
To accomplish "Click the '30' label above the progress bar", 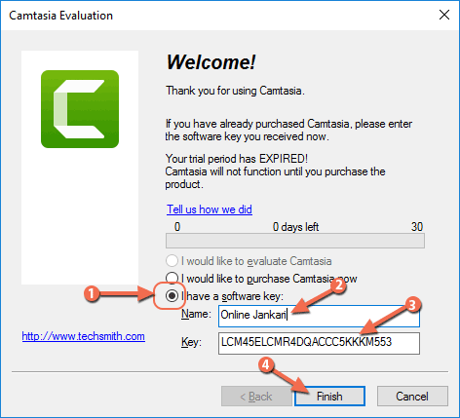I will click(x=417, y=227).
